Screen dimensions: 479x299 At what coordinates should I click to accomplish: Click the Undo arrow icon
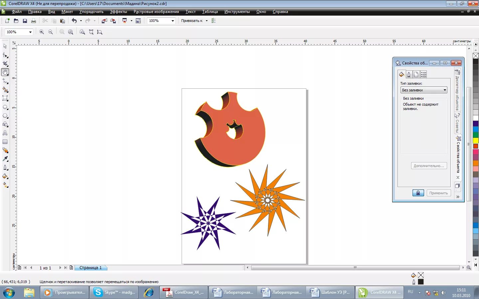(74, 21)
